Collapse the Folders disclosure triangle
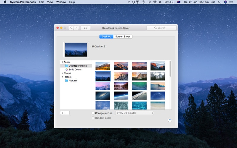 pos(62,77)
